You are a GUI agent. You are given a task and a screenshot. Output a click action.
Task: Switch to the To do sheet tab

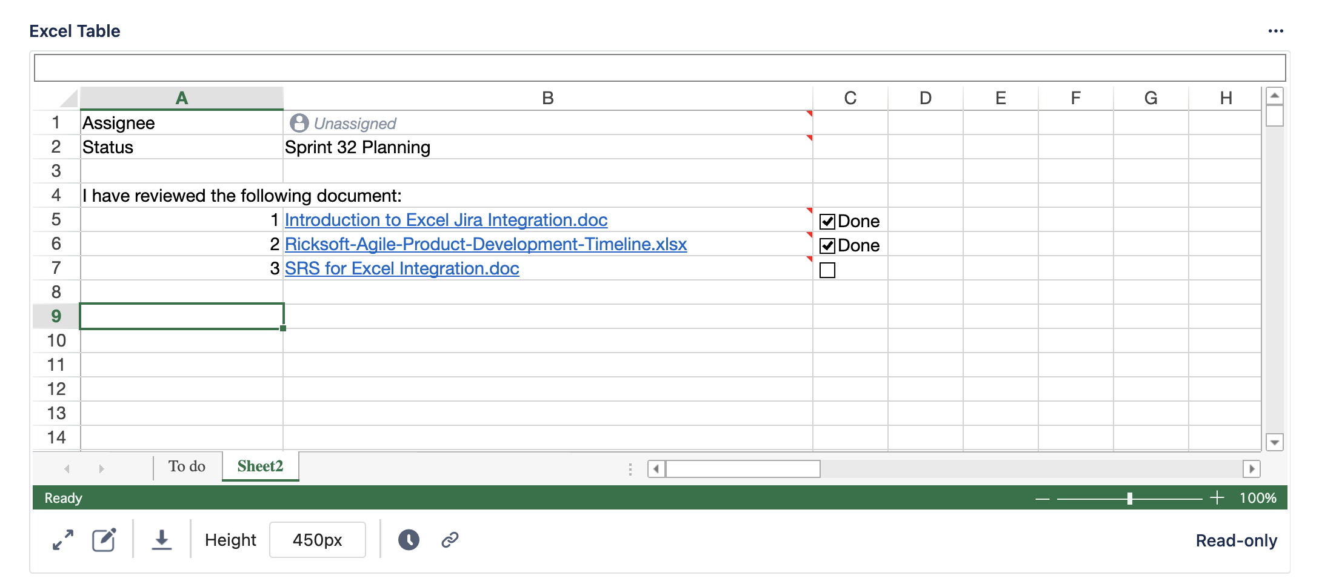pos(187,466)
